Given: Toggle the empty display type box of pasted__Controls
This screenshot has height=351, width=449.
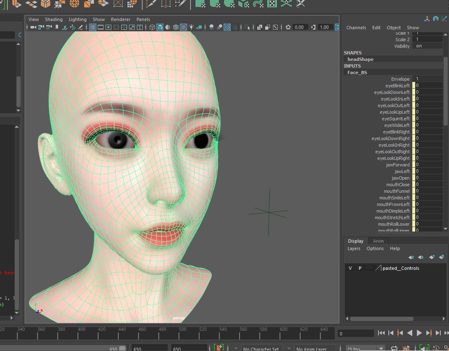Looking at the screenshot, I should click(369, 268).
